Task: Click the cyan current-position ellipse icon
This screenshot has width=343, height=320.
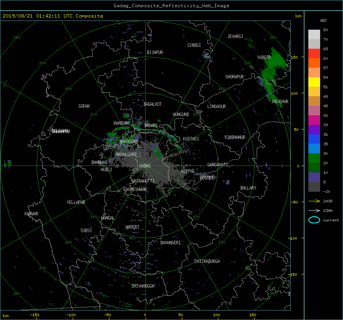Action: coord(314,220)
